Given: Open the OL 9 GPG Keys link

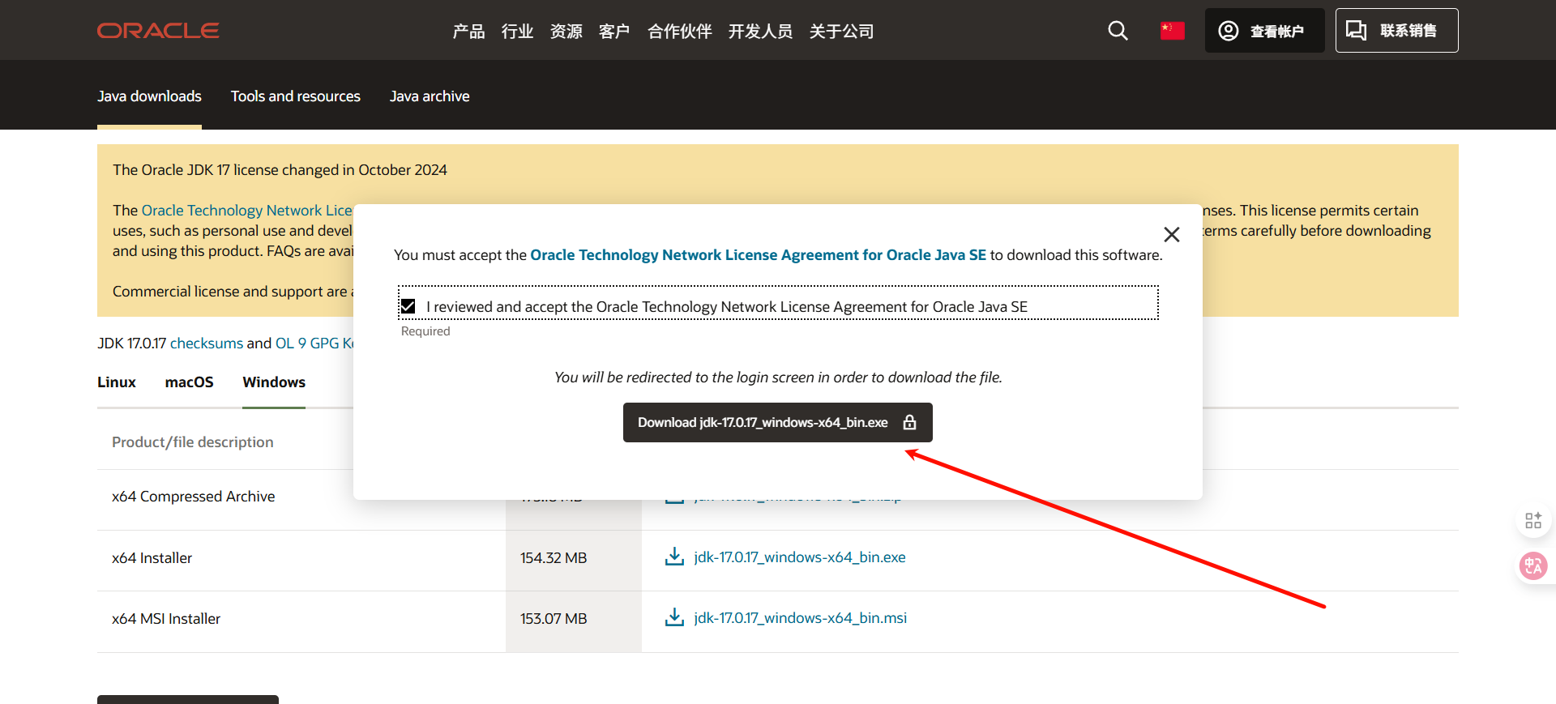Looking at the screenshot, I should click(314, 343).
